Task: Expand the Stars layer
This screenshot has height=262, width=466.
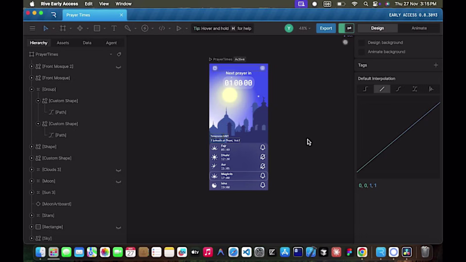Action: (x=31, y=215)
